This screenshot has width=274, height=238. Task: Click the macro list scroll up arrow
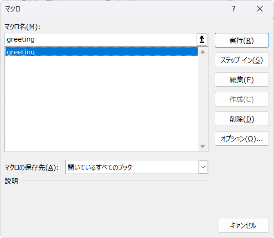pyautogui.click(x=203, y=52)
